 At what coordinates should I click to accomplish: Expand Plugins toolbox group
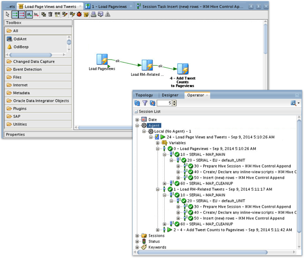[38, 109]
